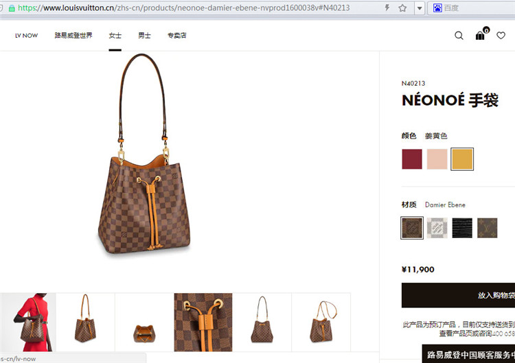
Task: Click the NÉONOÉ 手袋 product title
Action: [450, 100]
